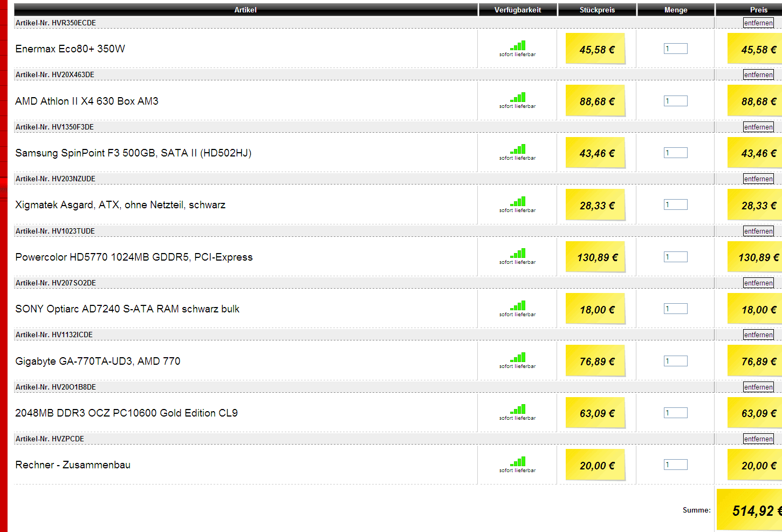The width and height of the screenshot is (782, 532).
Task: Click the Verfügbarkeit column header
Action: (518, 10)
